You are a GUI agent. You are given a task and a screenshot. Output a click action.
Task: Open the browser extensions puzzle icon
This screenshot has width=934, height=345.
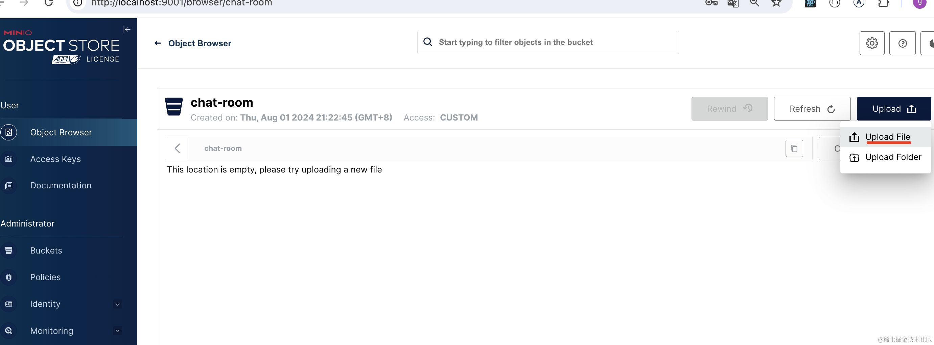pos(883,4)
